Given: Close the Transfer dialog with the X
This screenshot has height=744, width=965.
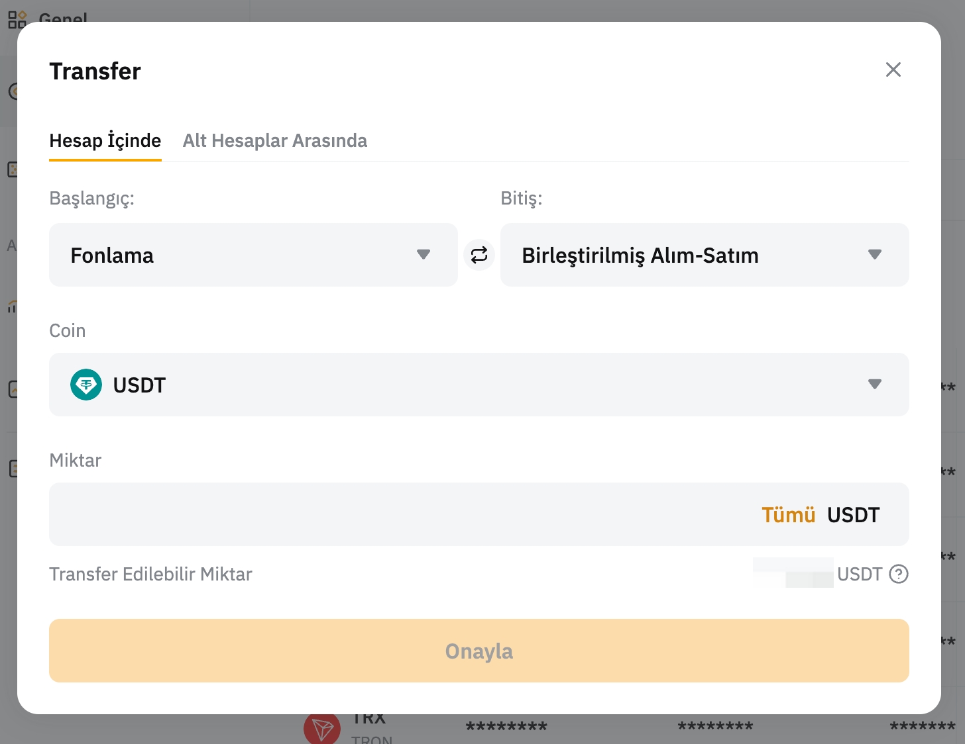Looking at the screenshot, I should [893, 70].
